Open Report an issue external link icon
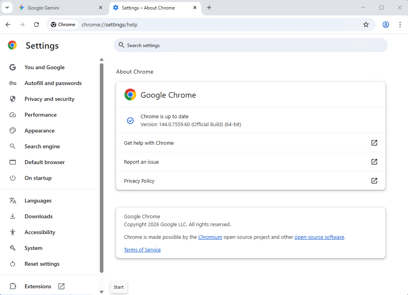Viewport: 408px width, 295px height. [x=374, y=162]
